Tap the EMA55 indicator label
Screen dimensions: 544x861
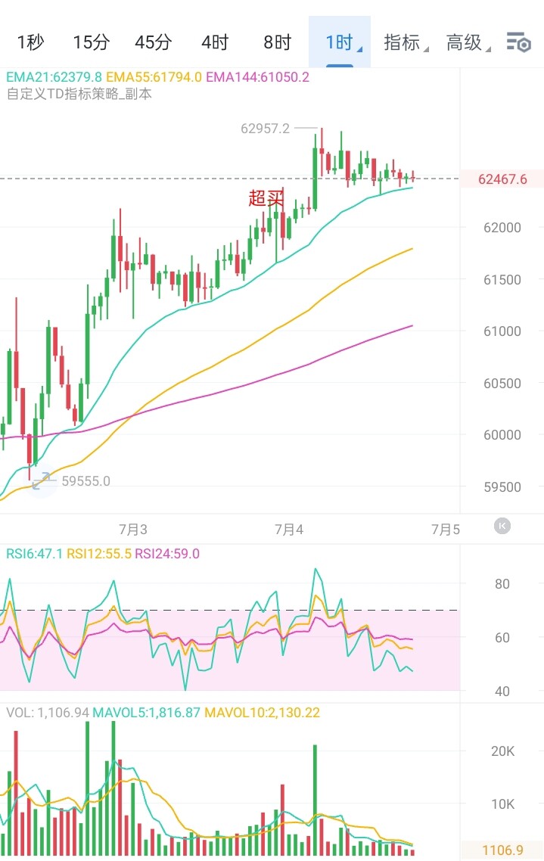pos(154,77)
